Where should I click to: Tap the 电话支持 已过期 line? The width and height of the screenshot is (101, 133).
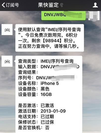(36, 117)
